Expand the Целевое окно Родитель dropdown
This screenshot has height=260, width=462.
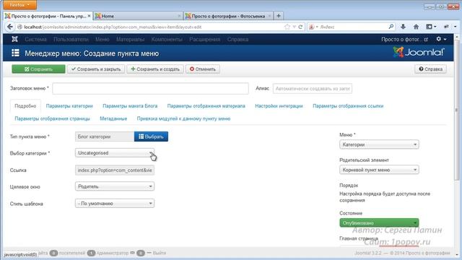pyautogui.click(x=115, y=186)
